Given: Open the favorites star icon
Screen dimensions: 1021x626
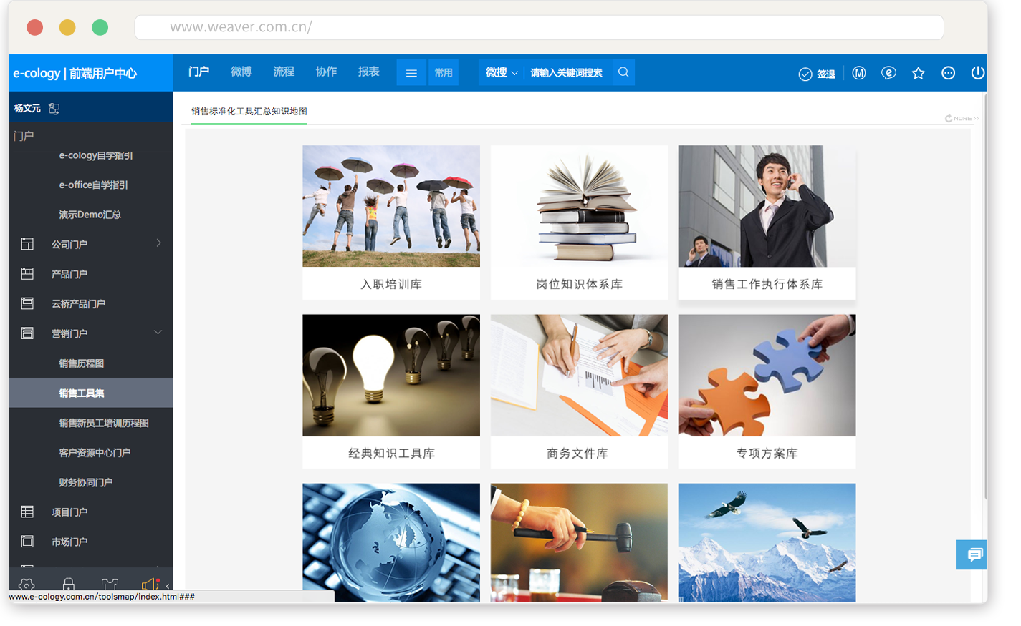Looking at the screenshot, I should [918, 73].
